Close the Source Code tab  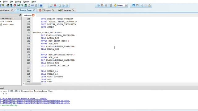(34, 10)
